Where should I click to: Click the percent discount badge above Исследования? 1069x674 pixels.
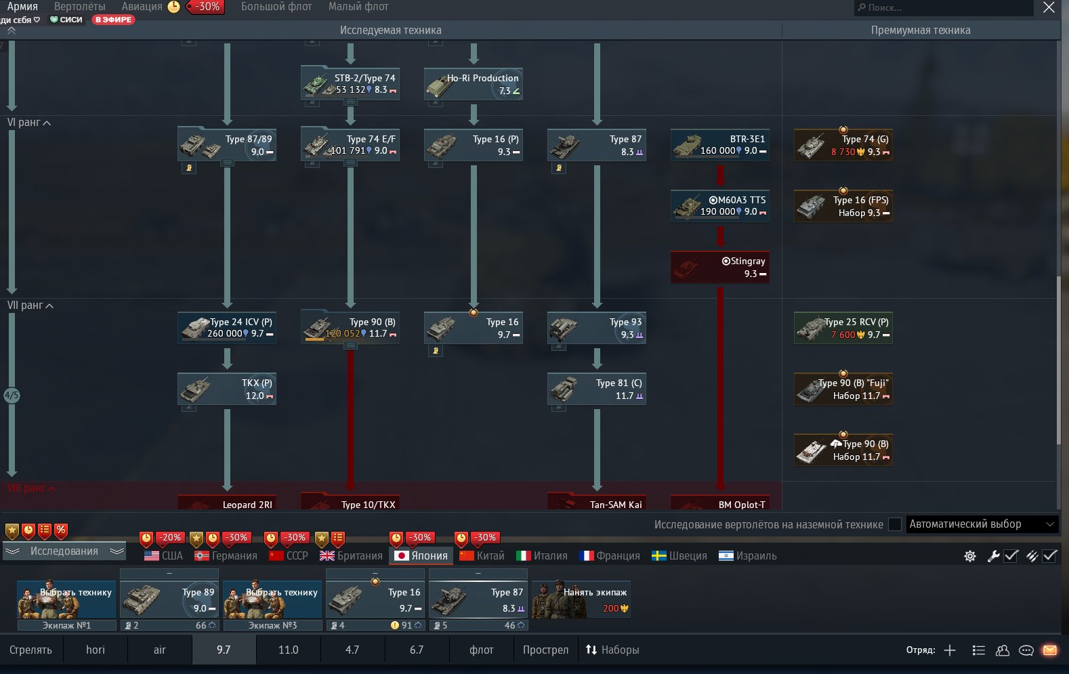point(61,530)
